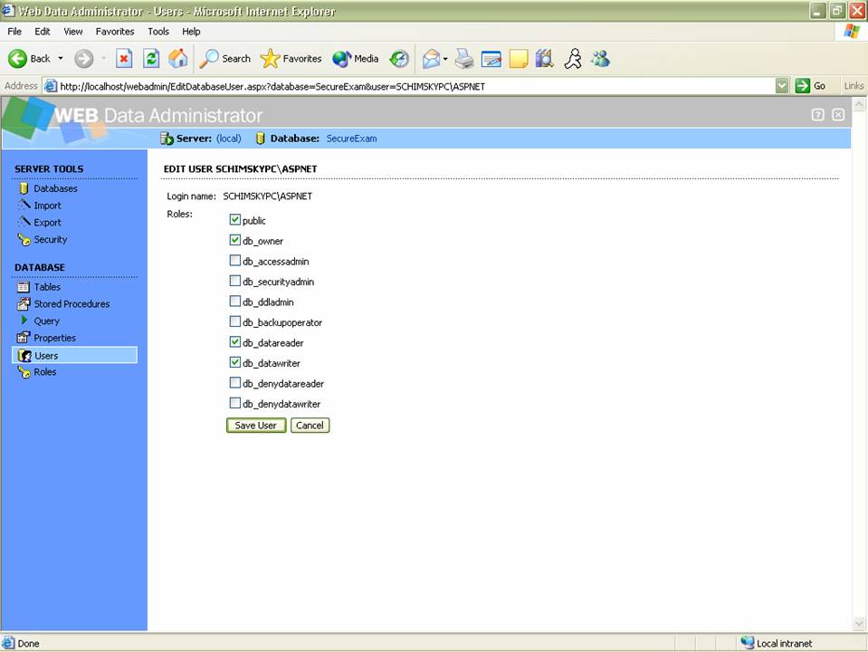Screen dimensions: 868x652
Task: Enable the db_backupoperator role checkbox
Action: [x=234, y=321]
